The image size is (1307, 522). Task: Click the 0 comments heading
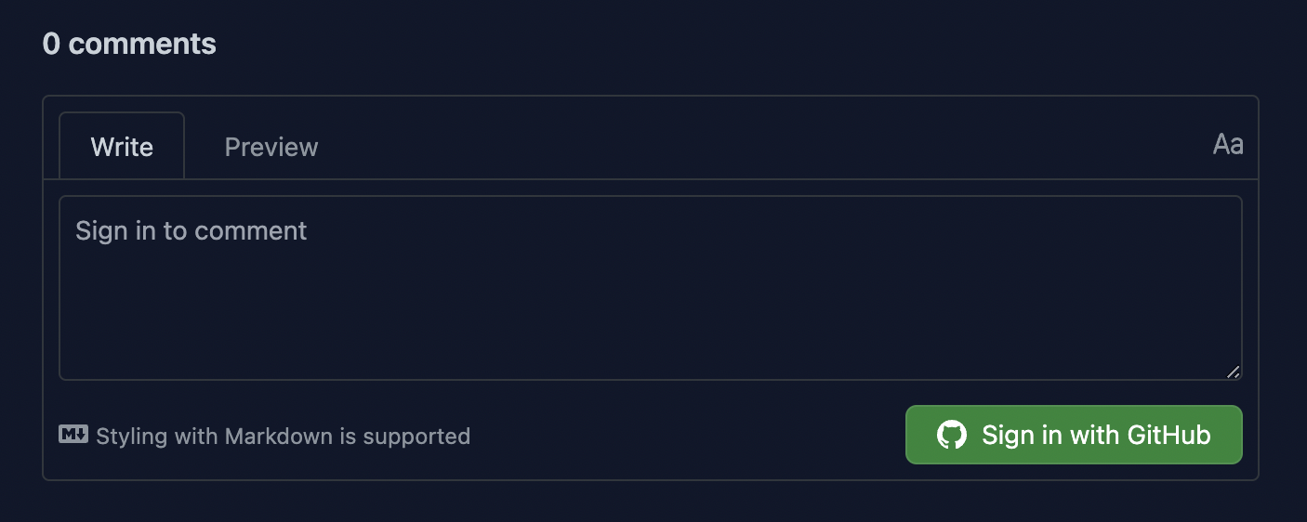click(x=129, y=44)
